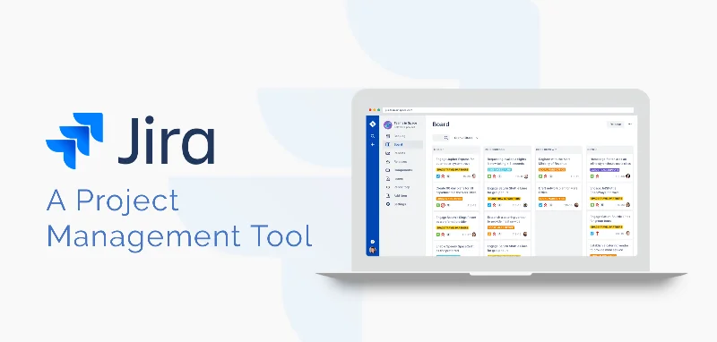
Task: Click the Release button at board top right
Action: point(616,124)
